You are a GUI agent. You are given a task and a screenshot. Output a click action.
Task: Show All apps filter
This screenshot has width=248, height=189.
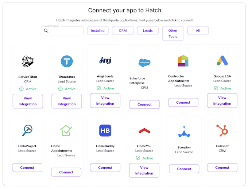point(198,31)
